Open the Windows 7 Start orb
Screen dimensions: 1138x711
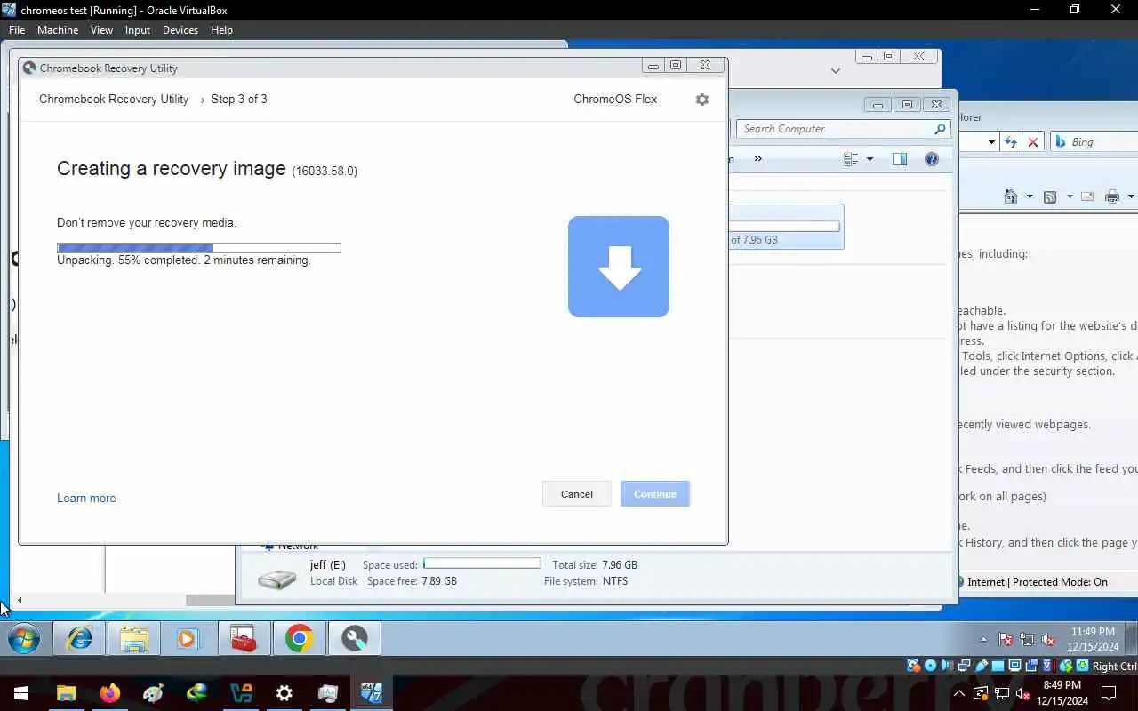point(24,638)
